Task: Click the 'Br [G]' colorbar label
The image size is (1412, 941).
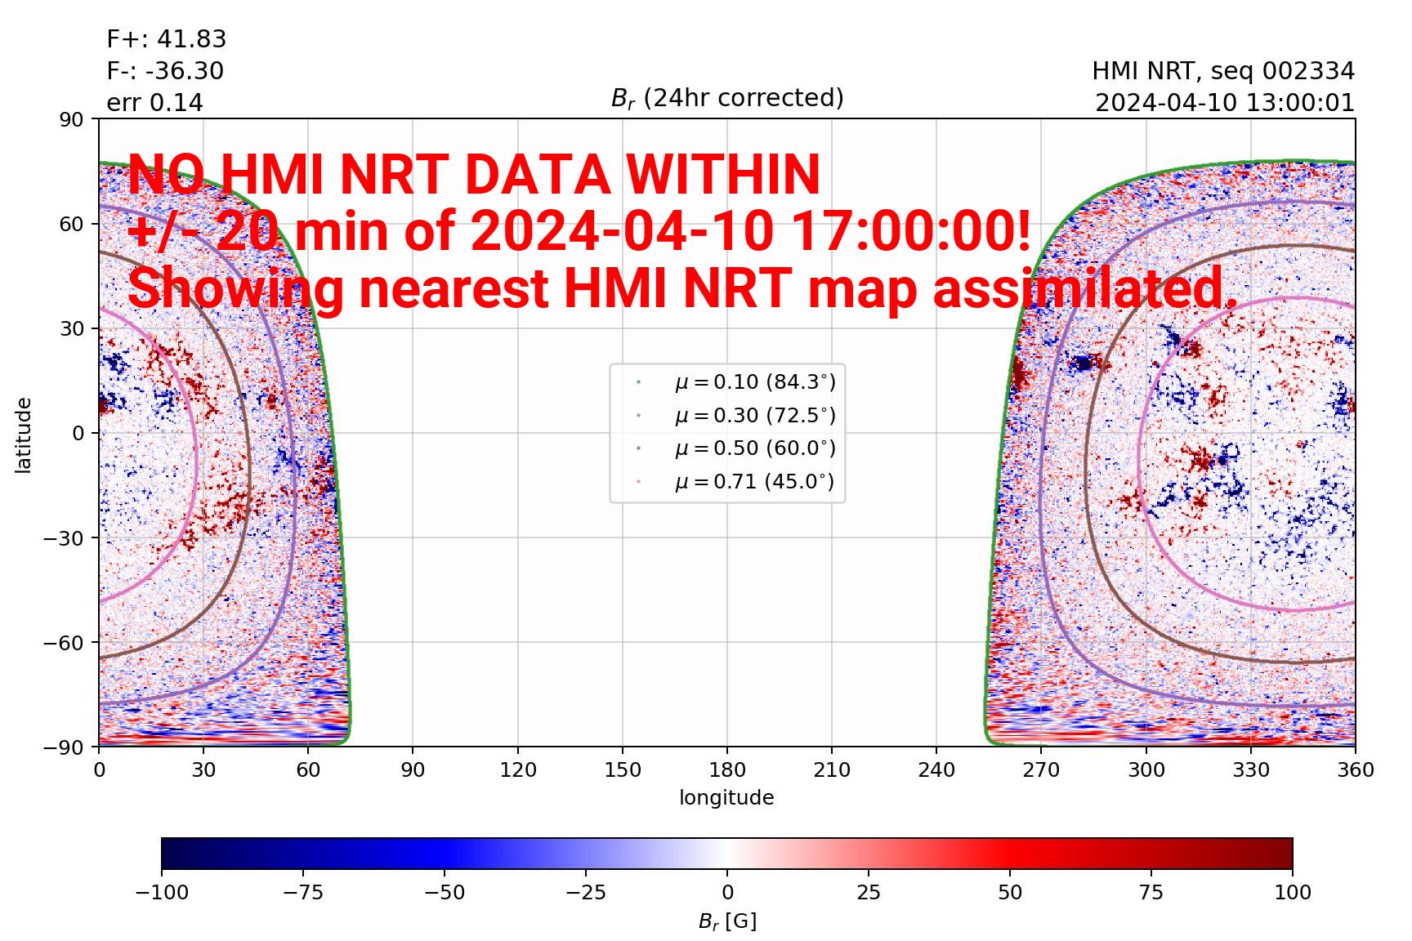Action: click(x=727, y=921)
